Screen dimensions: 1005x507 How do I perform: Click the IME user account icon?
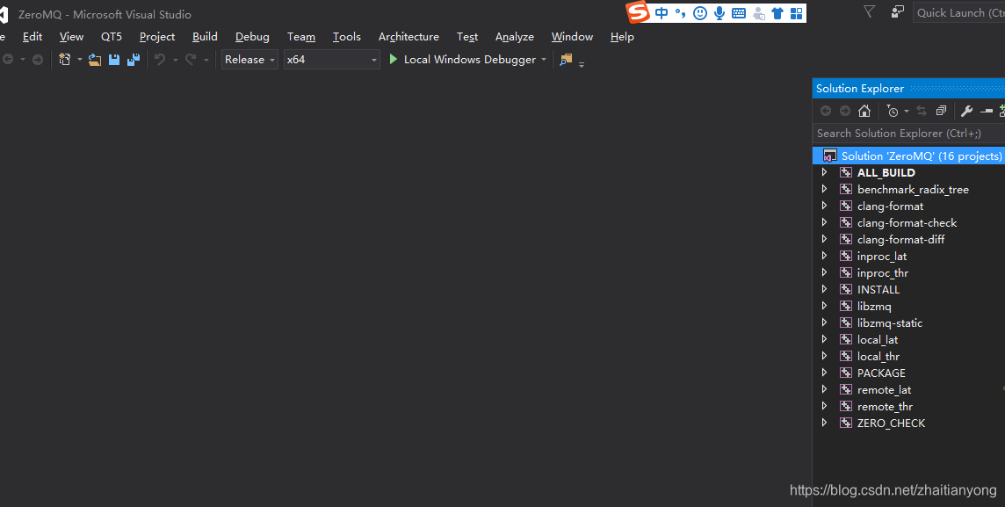(758, 13)
